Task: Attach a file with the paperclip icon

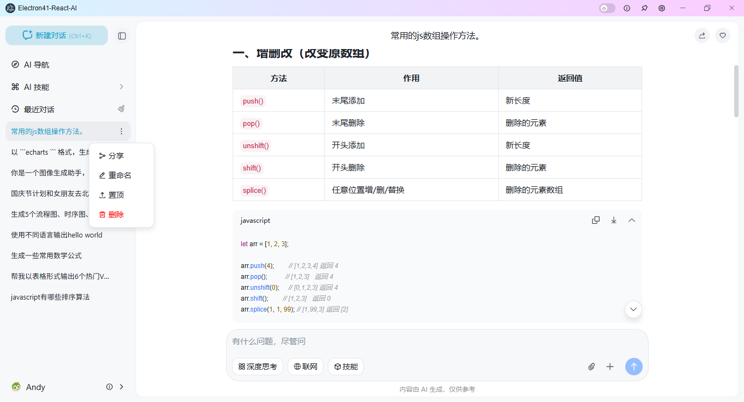Action: coord(591,367)
